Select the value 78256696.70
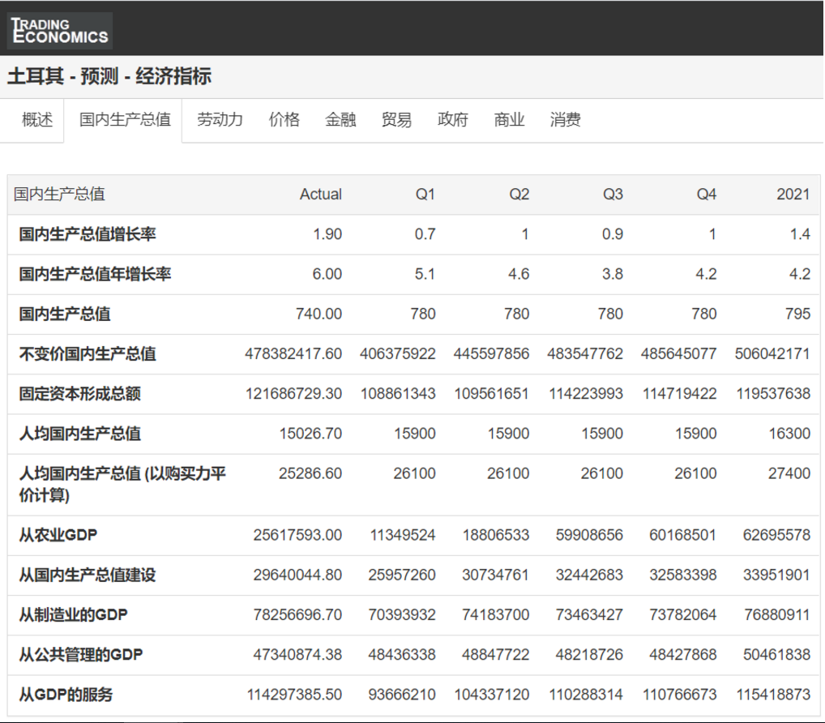The height and width of the screenshot is (723, 825). point(297,615)
